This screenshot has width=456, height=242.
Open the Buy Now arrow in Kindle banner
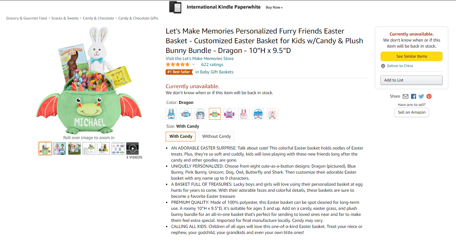pyautogui.click(x=274, y=7)
